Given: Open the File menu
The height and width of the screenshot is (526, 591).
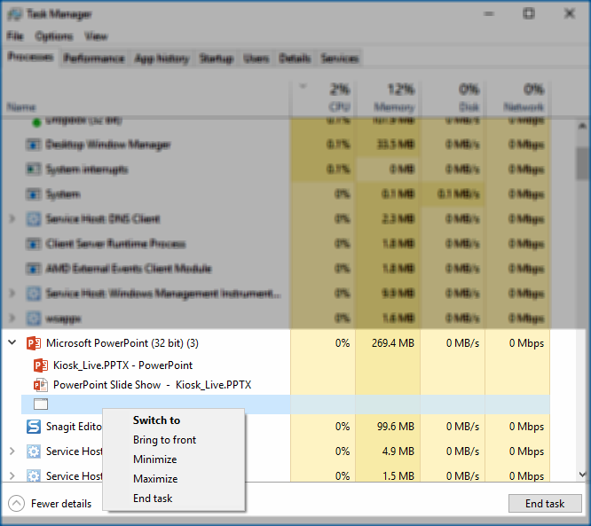Looking at the screenshot, I should coord(15,36).
